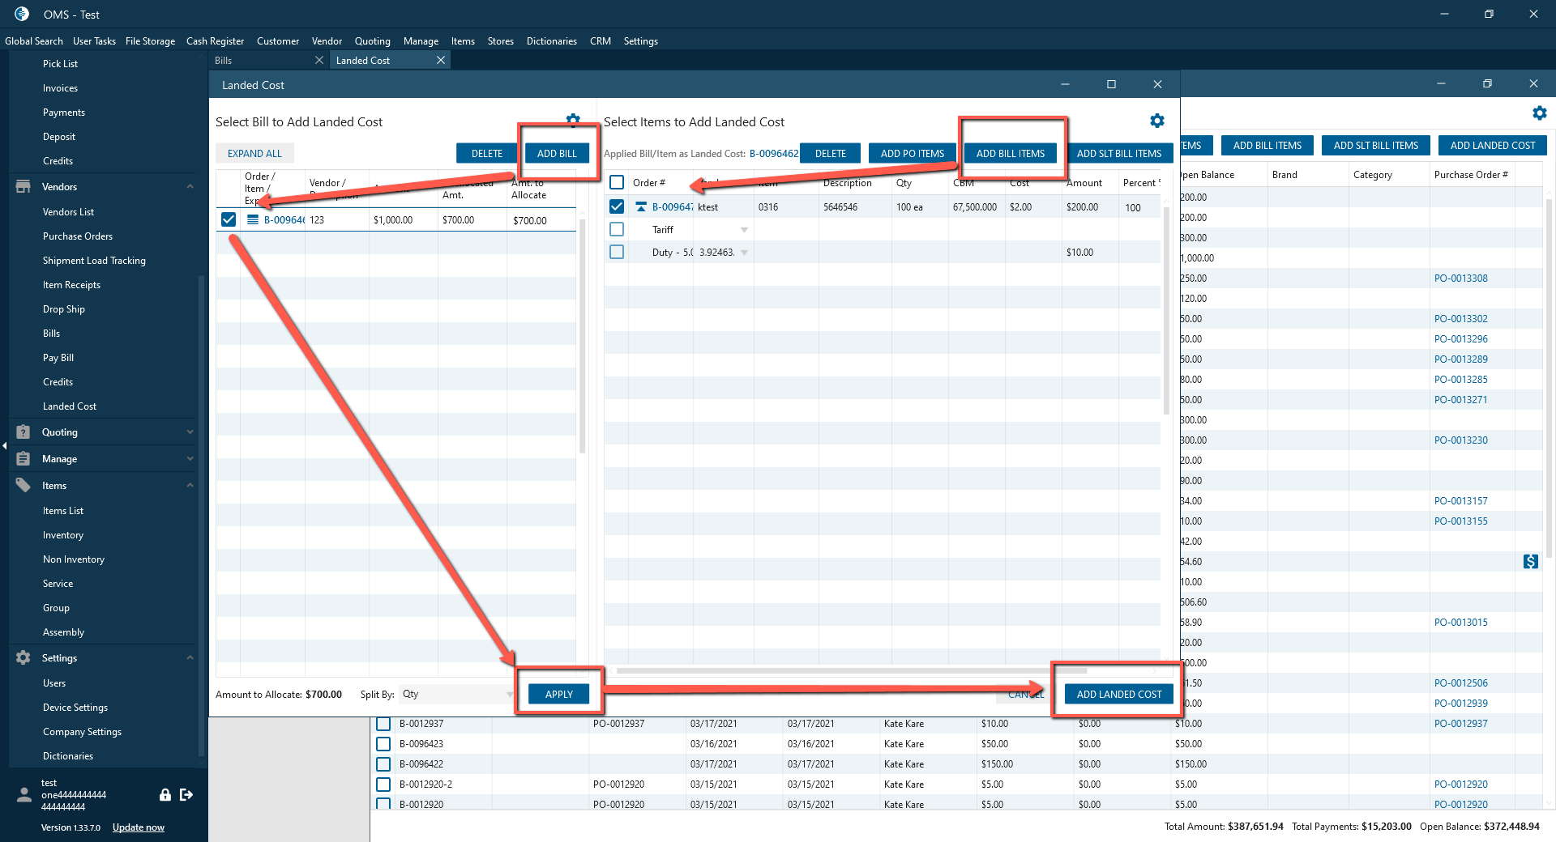Open the Global Search menu
The image size is (1556, 842).
(34, 41)
